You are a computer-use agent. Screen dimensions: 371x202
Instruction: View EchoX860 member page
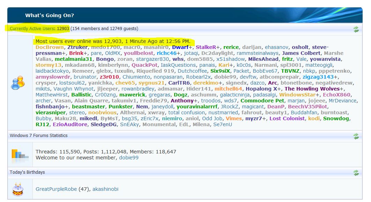pos(337,95)
